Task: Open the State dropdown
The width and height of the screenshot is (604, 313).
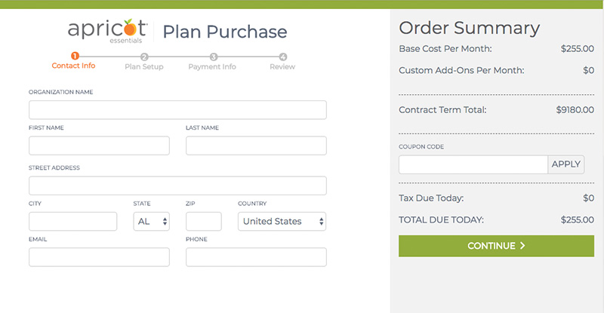Action: tap(152, 221)
